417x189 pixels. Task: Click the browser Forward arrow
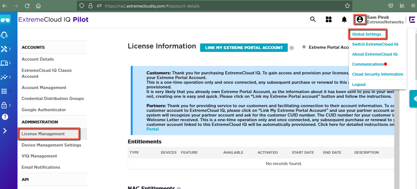(16, 5)
